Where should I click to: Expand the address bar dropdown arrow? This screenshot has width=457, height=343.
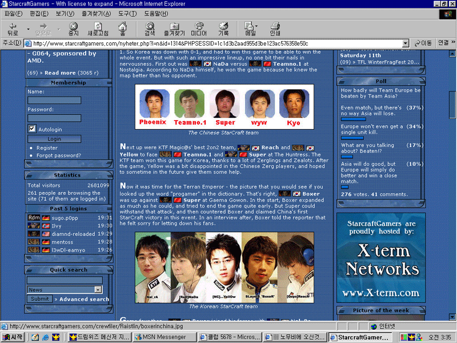406,43
